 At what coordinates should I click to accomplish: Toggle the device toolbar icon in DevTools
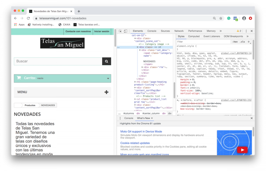point(125,31)
